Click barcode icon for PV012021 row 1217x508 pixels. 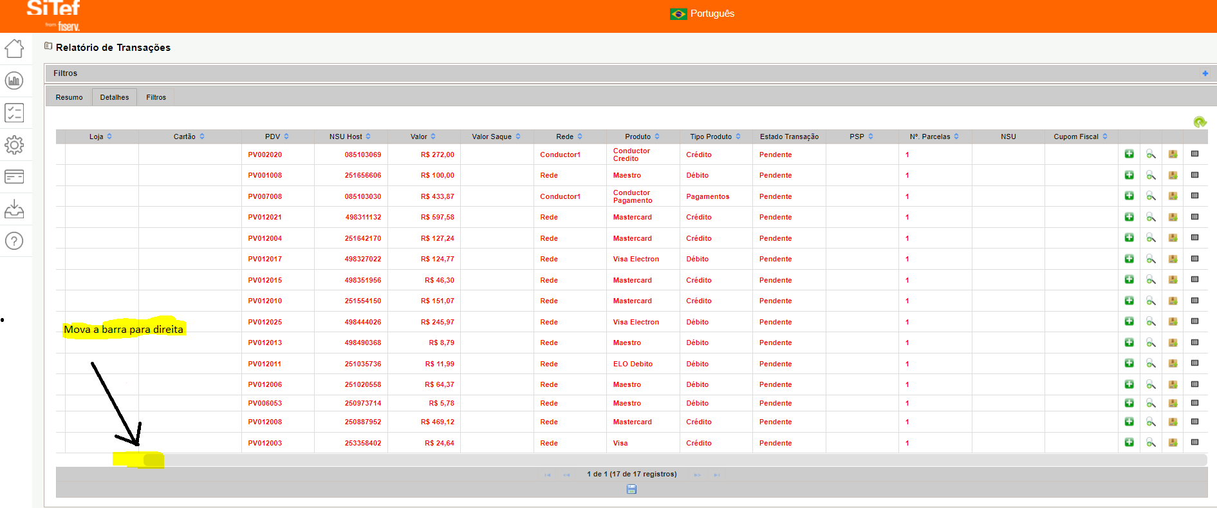coord(1194,217)
